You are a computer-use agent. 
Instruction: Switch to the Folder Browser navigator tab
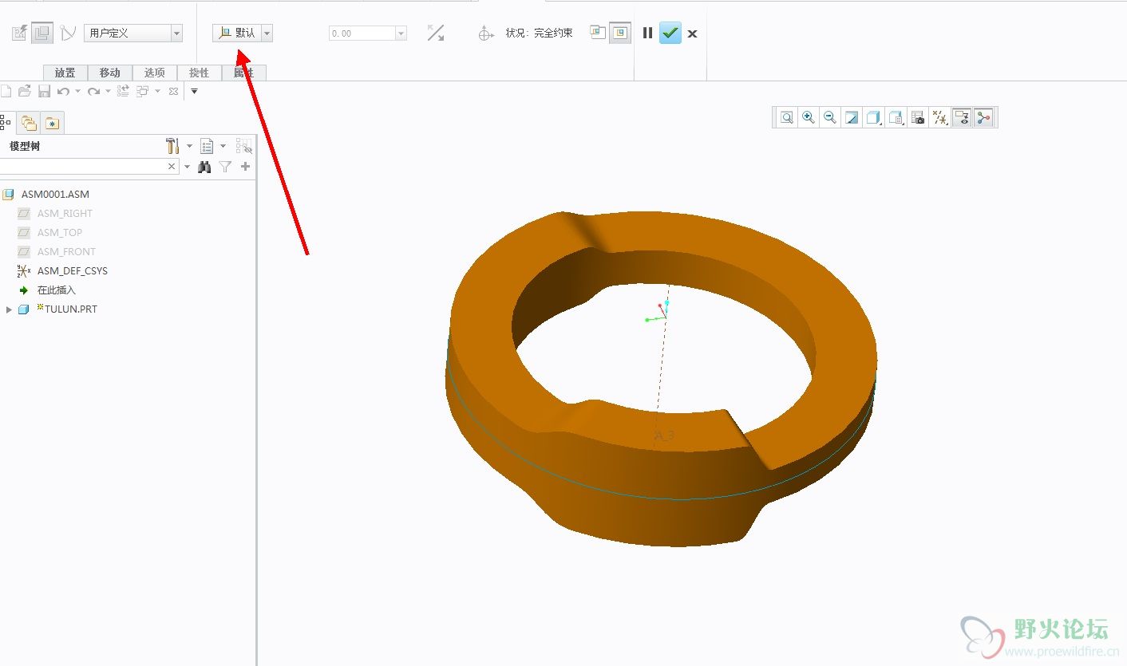tap(30, 123)
